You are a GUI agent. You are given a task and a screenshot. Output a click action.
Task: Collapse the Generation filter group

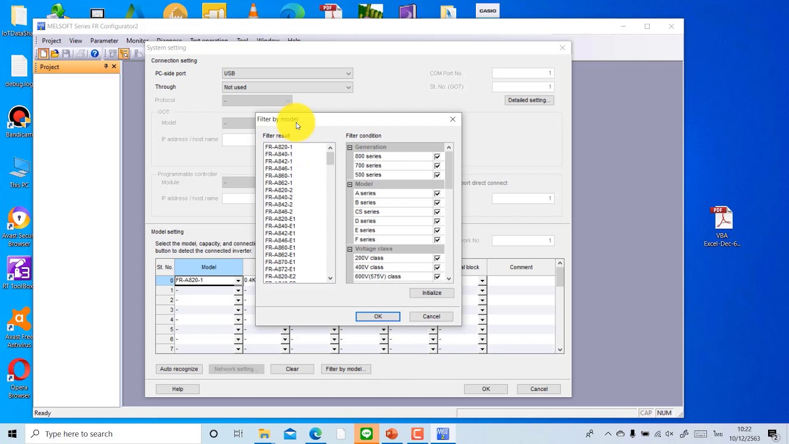(x=350, y=147)
